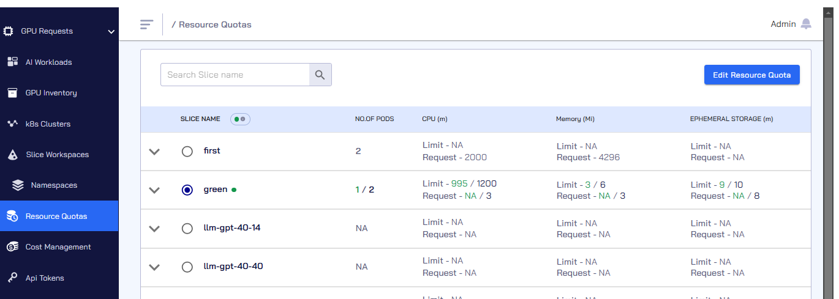Select the radio button for slice first
The image size is (839, 299).
click(187, 152)
